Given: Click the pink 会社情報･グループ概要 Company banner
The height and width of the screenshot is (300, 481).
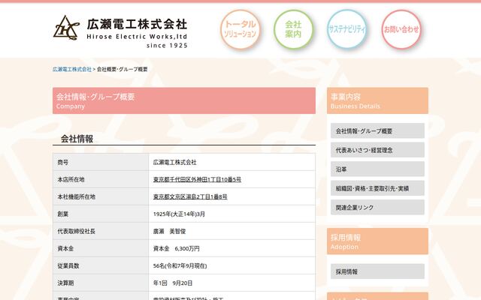Looking at the screenshot, I should click(184, 100).
